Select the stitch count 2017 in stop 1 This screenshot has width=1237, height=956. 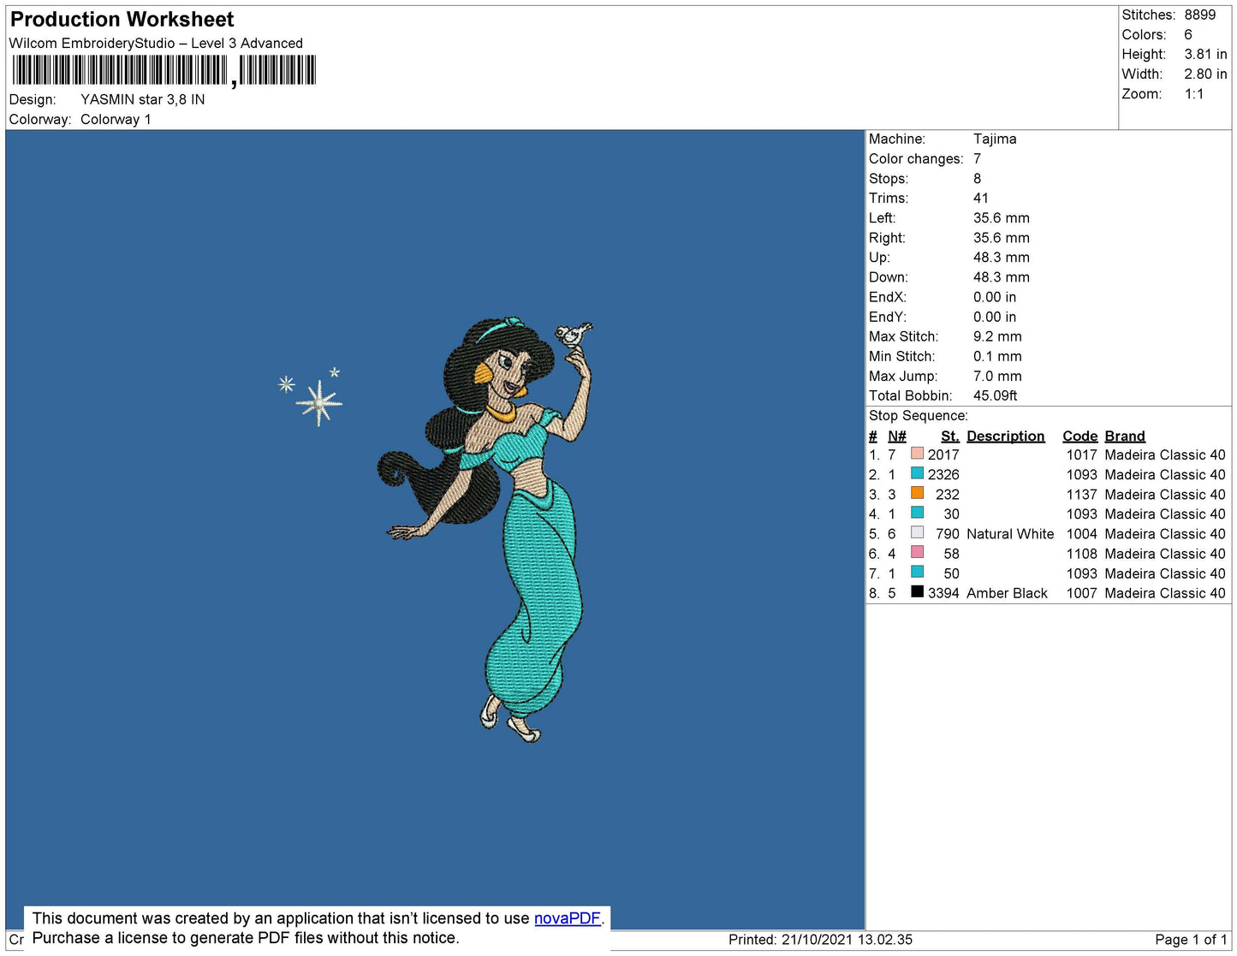click(x=943, y=454)
